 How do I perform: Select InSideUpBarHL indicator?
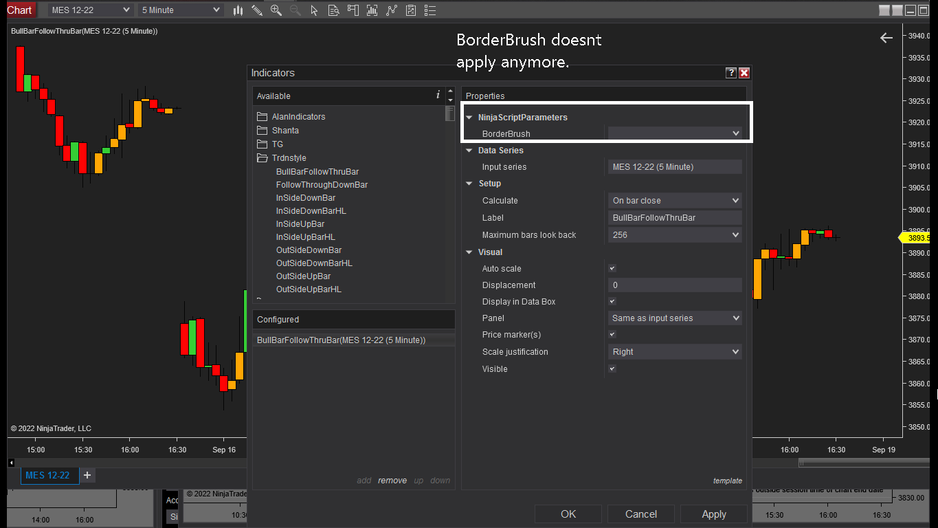(306, 237)
